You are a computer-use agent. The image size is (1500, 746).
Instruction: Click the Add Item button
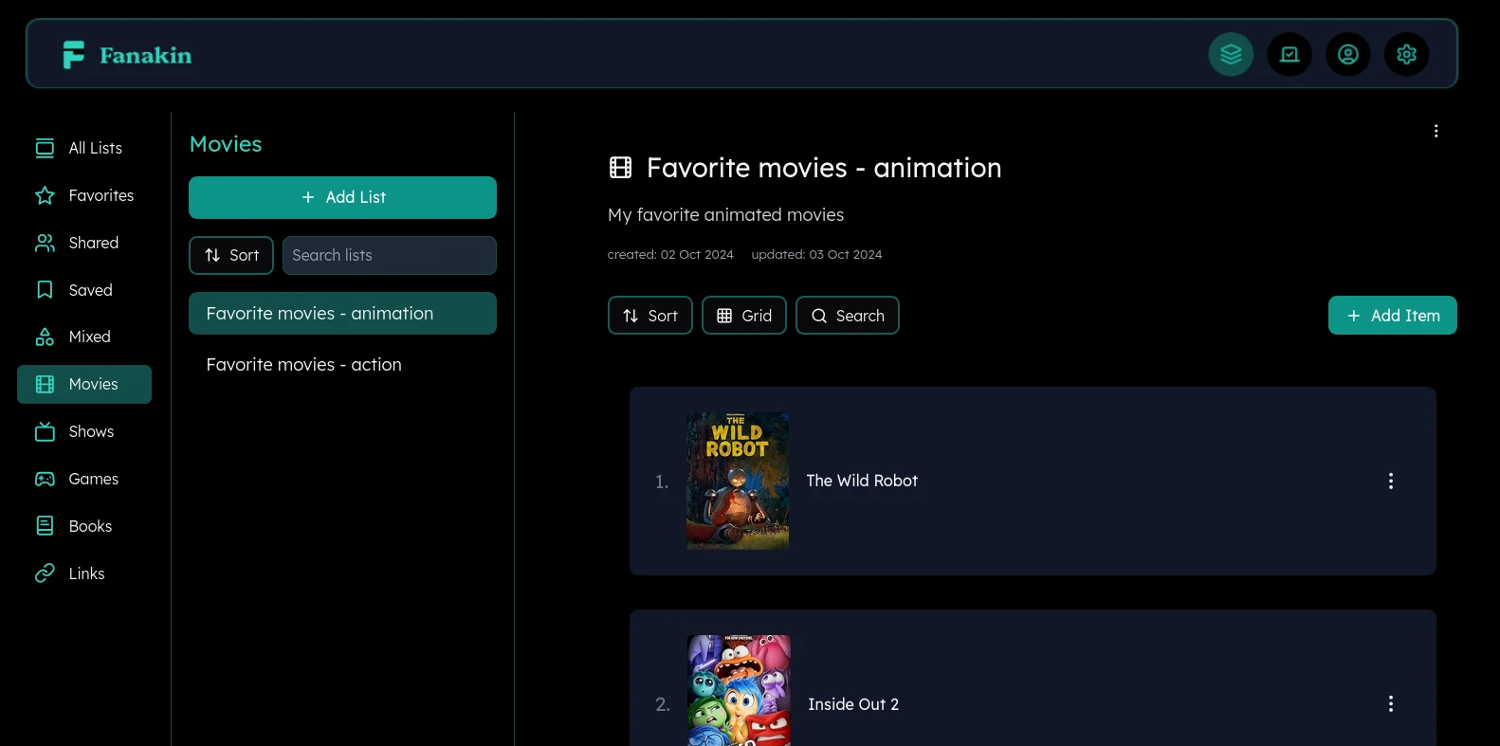(x=1393, y=316)
